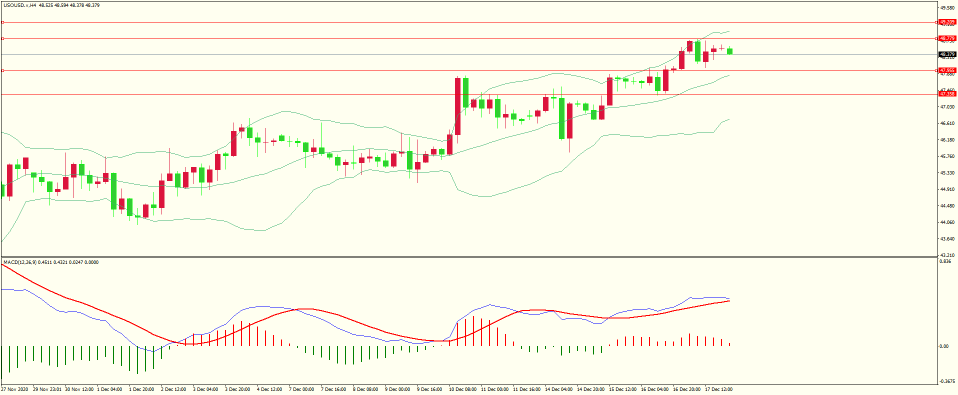Click the 43.210 price axis value

click(x=947, y=255)
